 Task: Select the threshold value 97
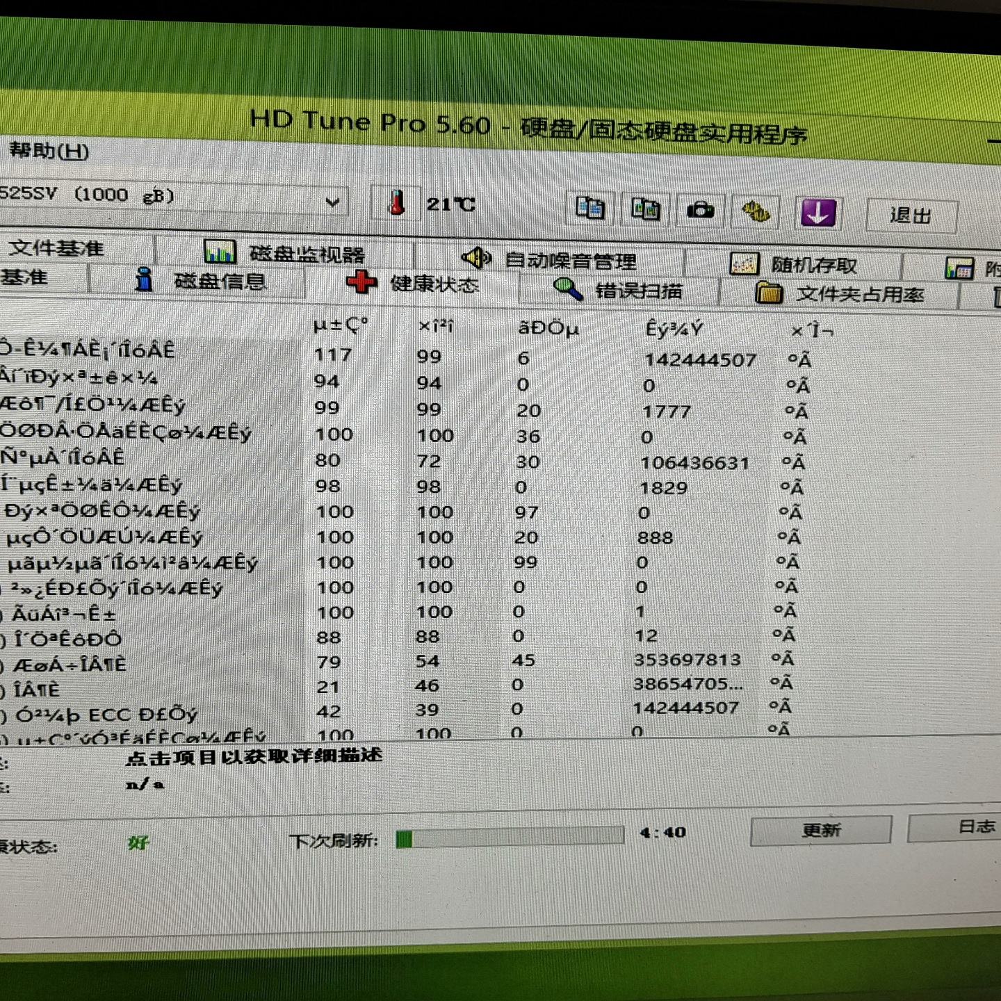click(x=526, y=513)
